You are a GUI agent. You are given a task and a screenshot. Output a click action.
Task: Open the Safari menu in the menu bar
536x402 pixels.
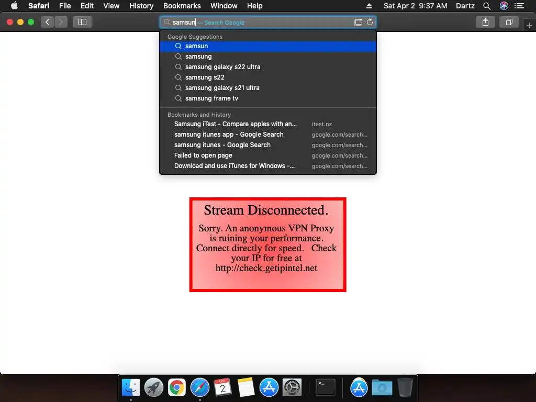[x=39, y=6]
